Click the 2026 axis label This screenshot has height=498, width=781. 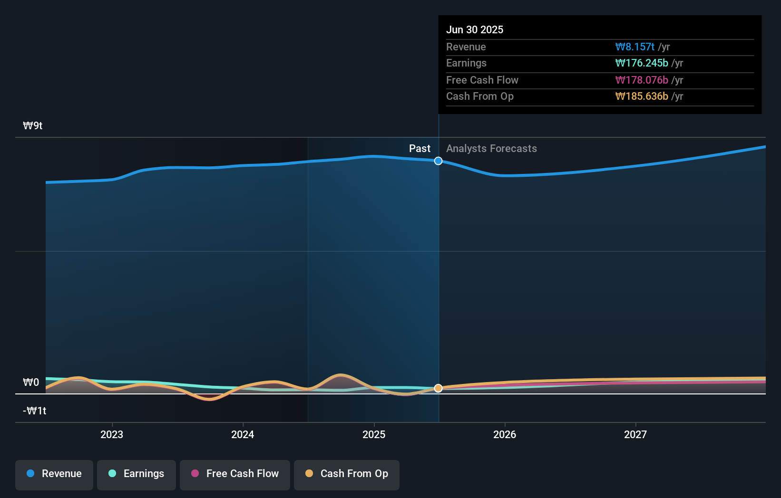pyautogui.click(x=505, y=434)
